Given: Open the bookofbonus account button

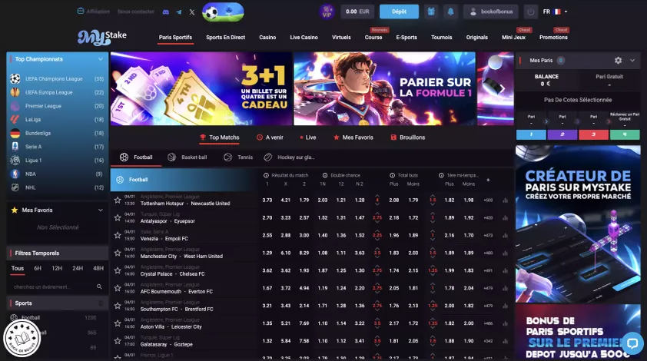Looking at the screenshot, I should click(491, 12).
